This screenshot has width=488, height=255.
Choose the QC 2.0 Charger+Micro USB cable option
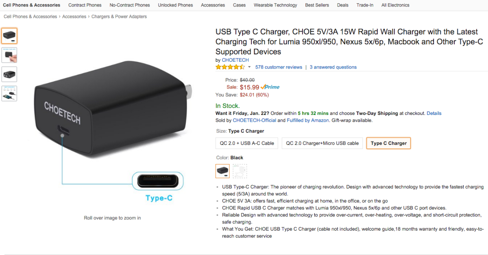coord(322,143)
